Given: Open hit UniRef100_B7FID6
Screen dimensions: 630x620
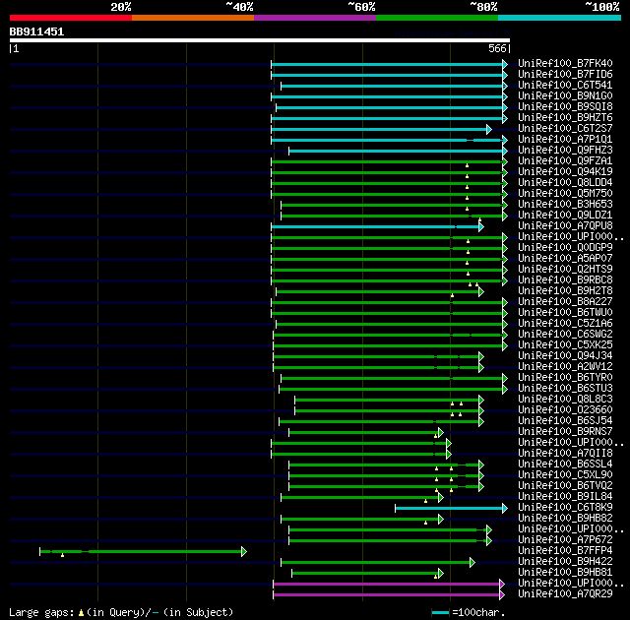Looking at the screenshot, I should [x=565, y=74].
